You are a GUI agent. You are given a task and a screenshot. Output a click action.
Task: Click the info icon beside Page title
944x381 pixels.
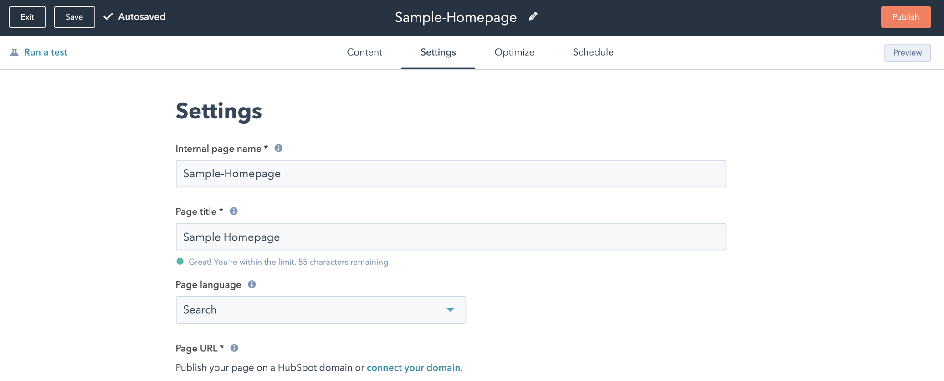click(x=234, y=211)
